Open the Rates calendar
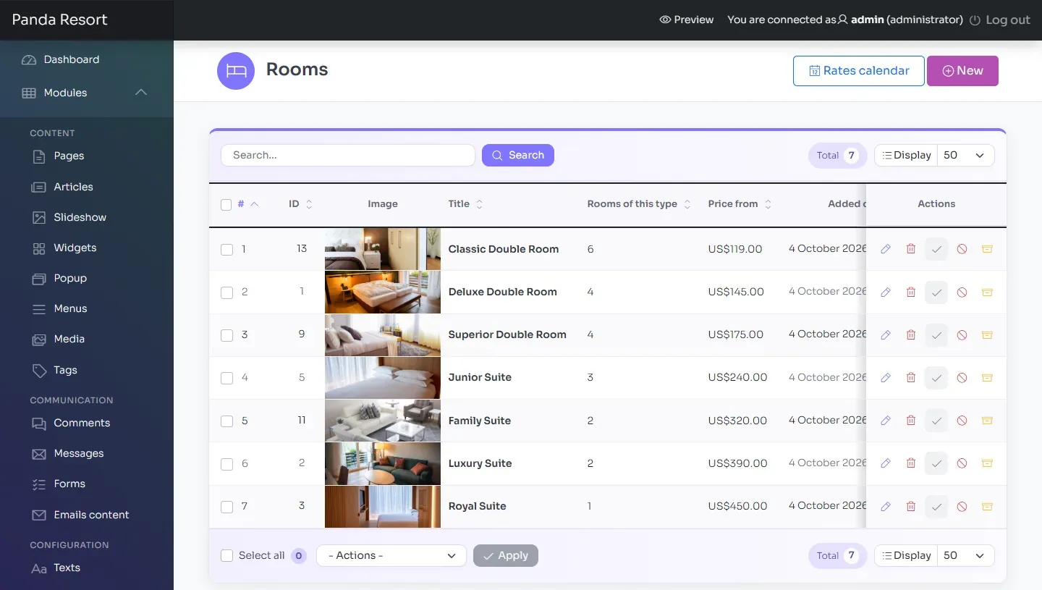Viewport: 1042px width, 590px height. pyautogui.click(x=859, y=71)
